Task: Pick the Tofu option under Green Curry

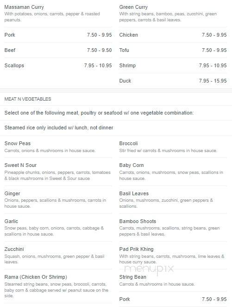Action: coord(173,50)
